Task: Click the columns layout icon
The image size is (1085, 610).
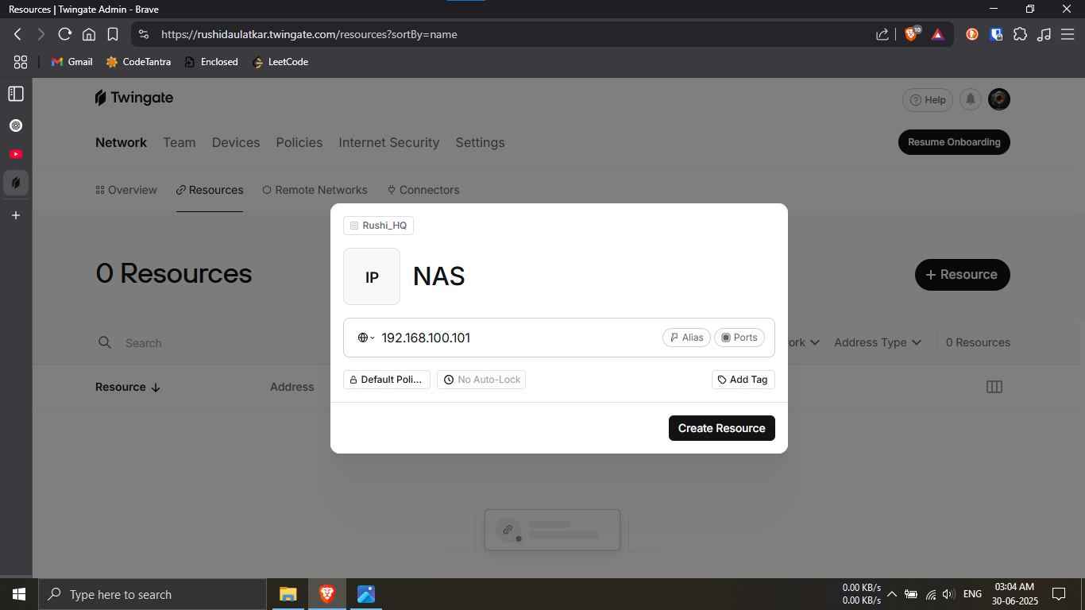Action: tap(994, 387)
